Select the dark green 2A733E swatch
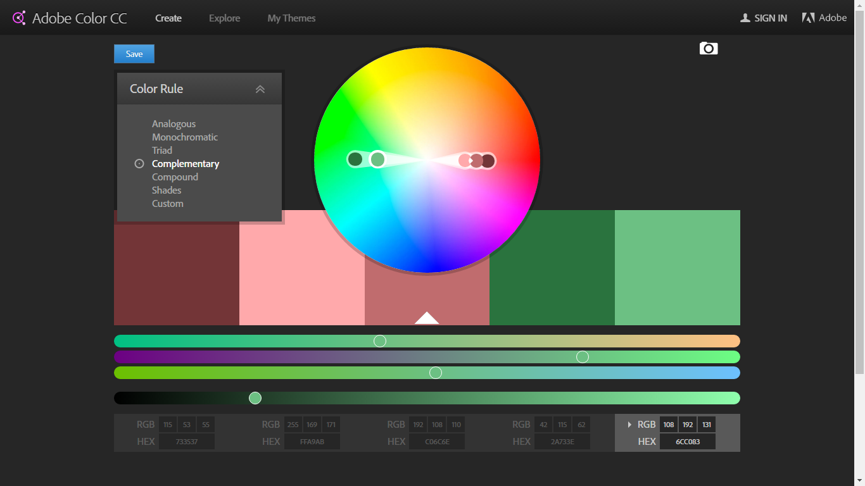The width and height of the screenshot is (865, 486). point(552,268)
